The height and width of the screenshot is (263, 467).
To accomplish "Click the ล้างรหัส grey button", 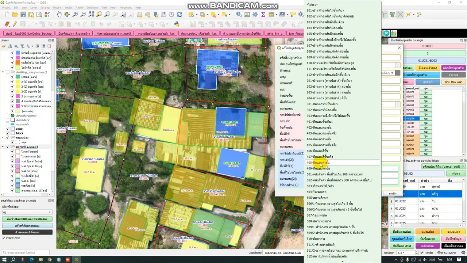I will [x=454, y=75].
